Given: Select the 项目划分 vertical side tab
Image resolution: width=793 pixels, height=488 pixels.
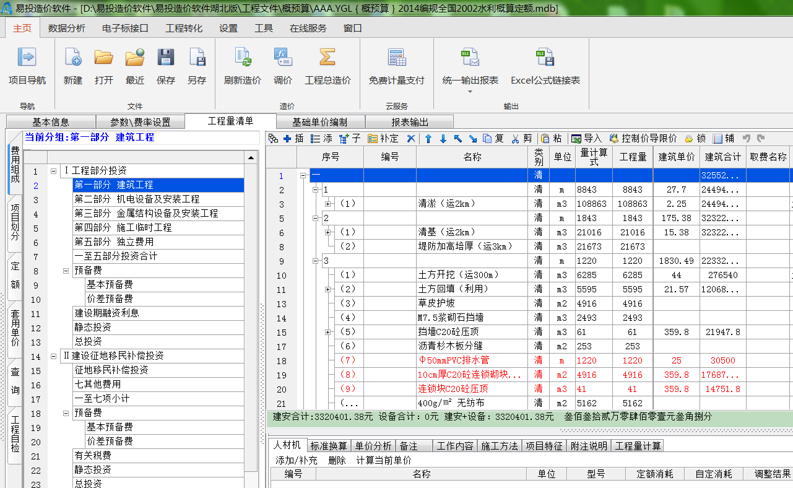Looking at the screenshot, I should 15,222.
